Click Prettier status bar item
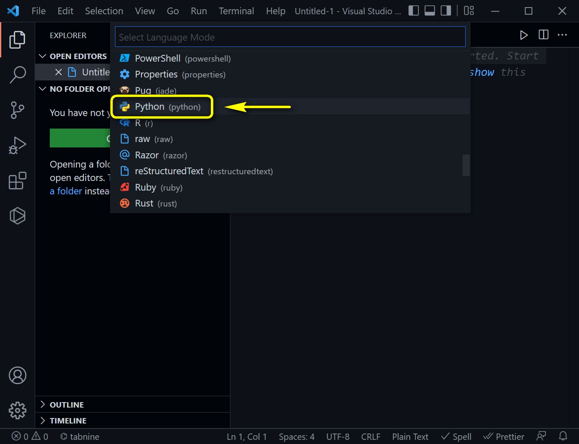 pos(504,436)
